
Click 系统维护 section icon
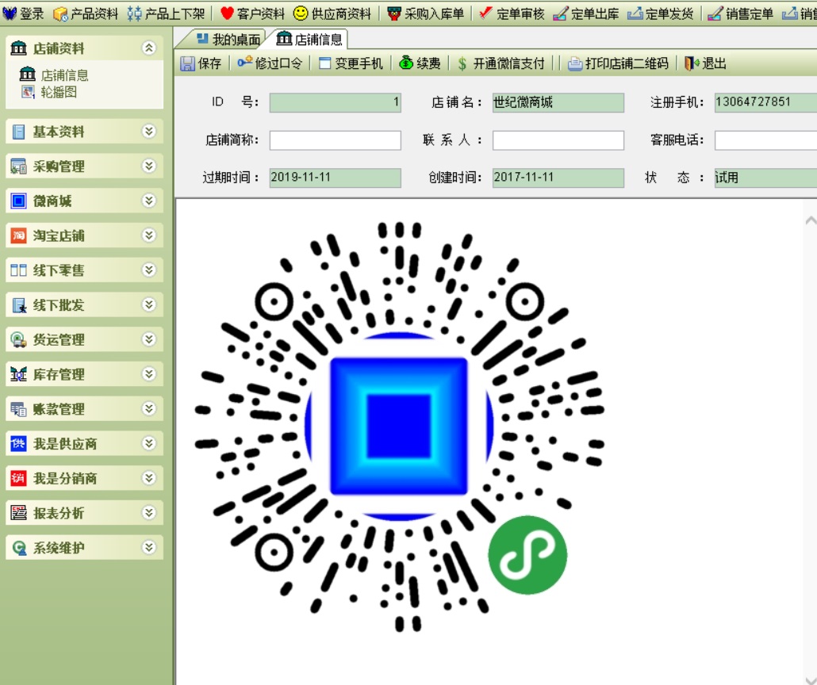(19, 548)
